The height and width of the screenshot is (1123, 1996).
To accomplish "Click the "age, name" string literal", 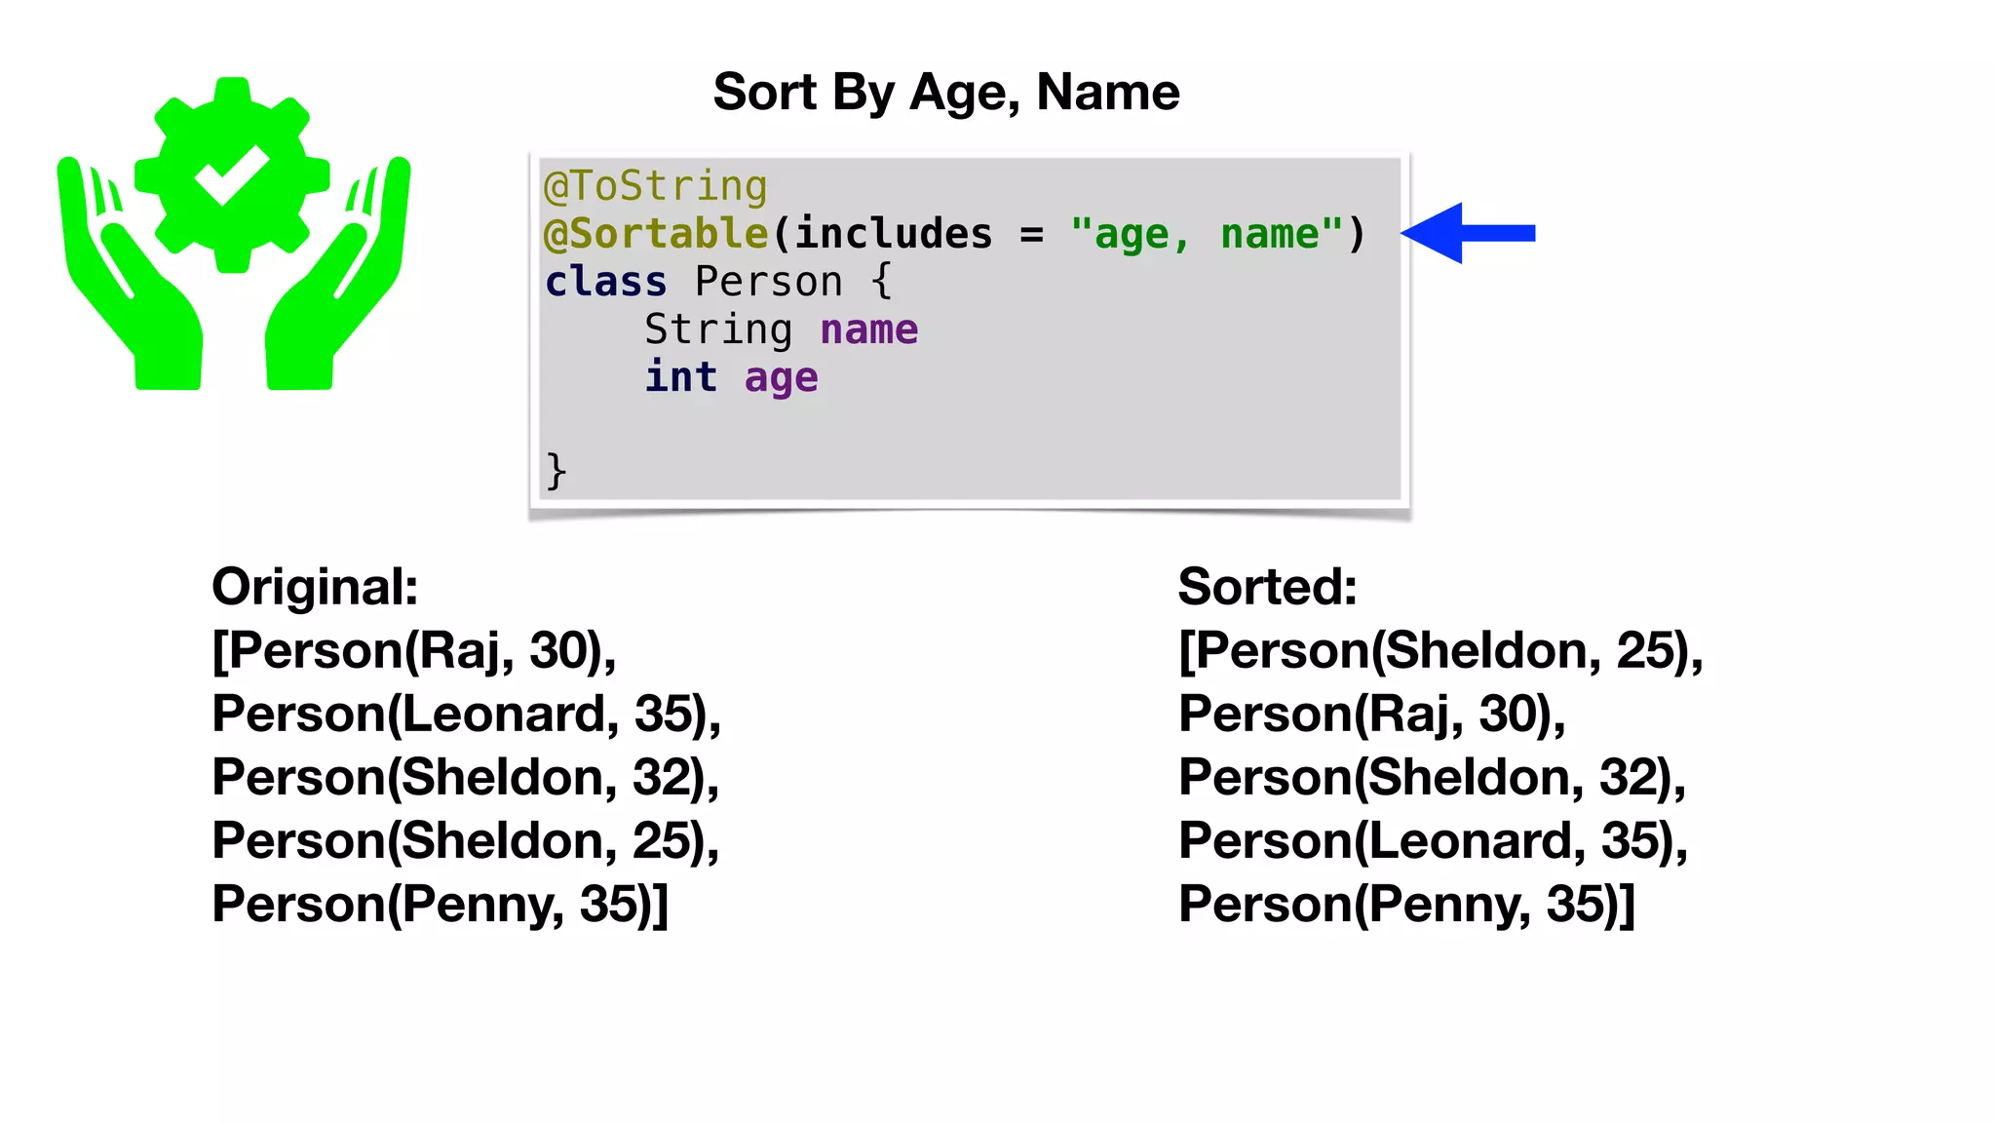I will point(1207,234).
